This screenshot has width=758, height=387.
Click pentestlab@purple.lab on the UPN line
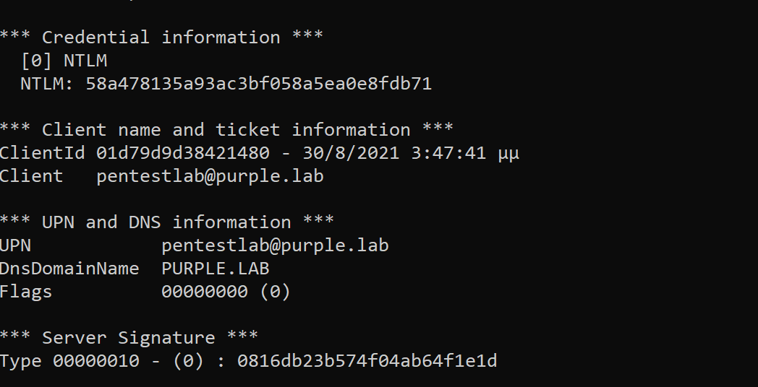[275, 245]
